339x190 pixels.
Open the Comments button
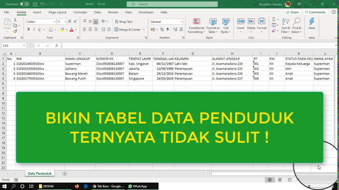(315, 12)
